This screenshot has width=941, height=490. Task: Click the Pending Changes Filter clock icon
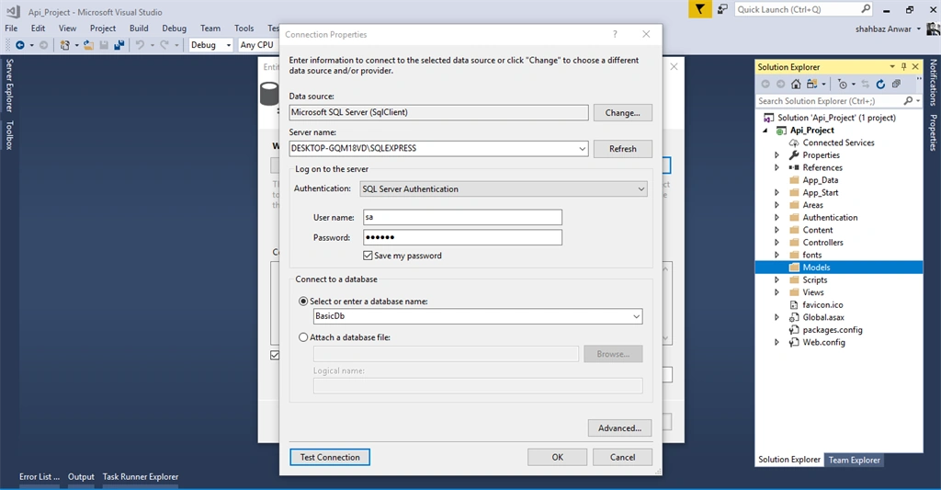click(843, 84)
